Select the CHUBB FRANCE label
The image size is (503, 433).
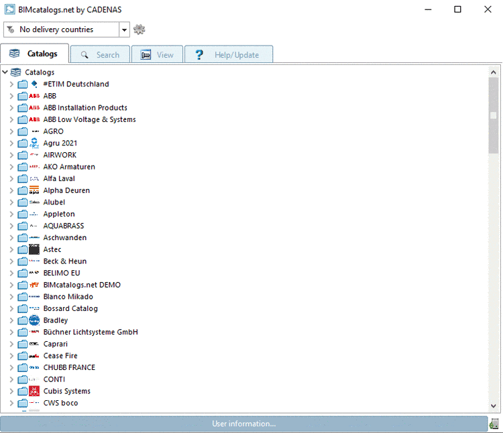point(69,367)
